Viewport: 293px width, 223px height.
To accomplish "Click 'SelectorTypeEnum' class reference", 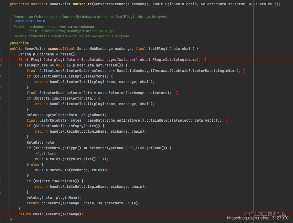I will click(106, 148).
